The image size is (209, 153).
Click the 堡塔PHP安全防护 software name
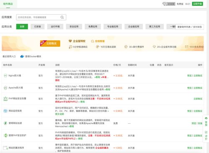[17, 135]
